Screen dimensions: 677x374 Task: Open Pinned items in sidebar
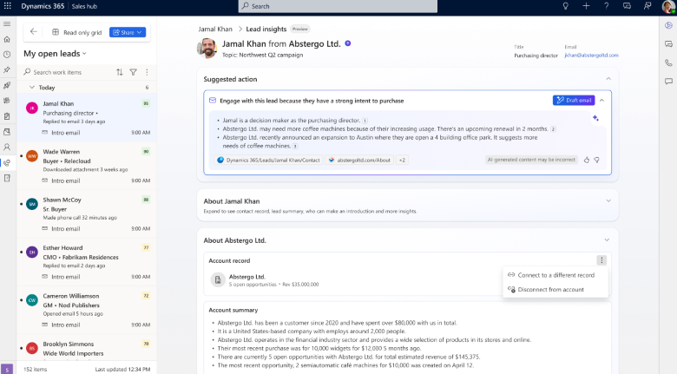[7, 70]
